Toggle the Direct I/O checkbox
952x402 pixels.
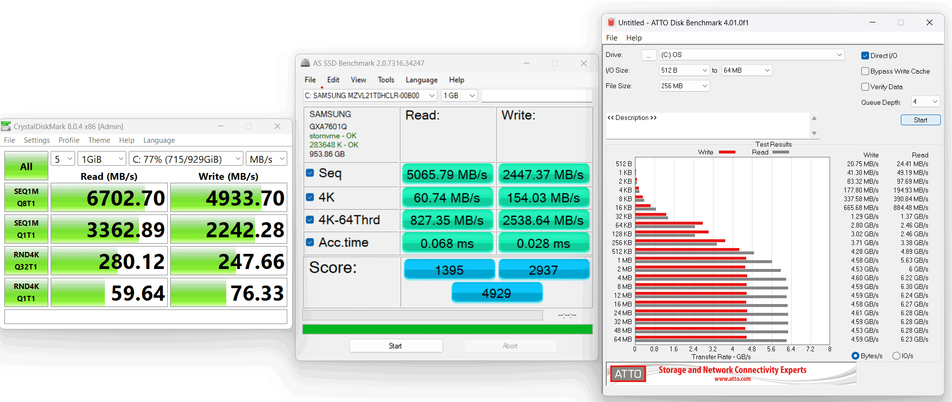pyautogui.click(x=865, y=56)
